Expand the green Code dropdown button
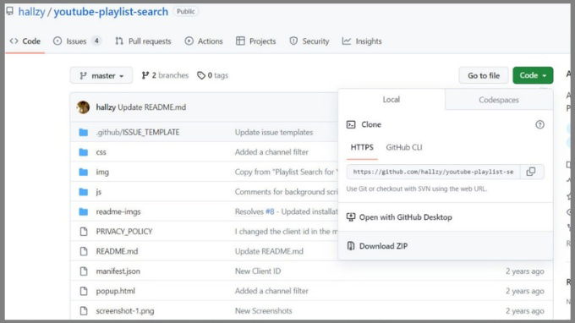575x323 pixels. pos(533,75)
